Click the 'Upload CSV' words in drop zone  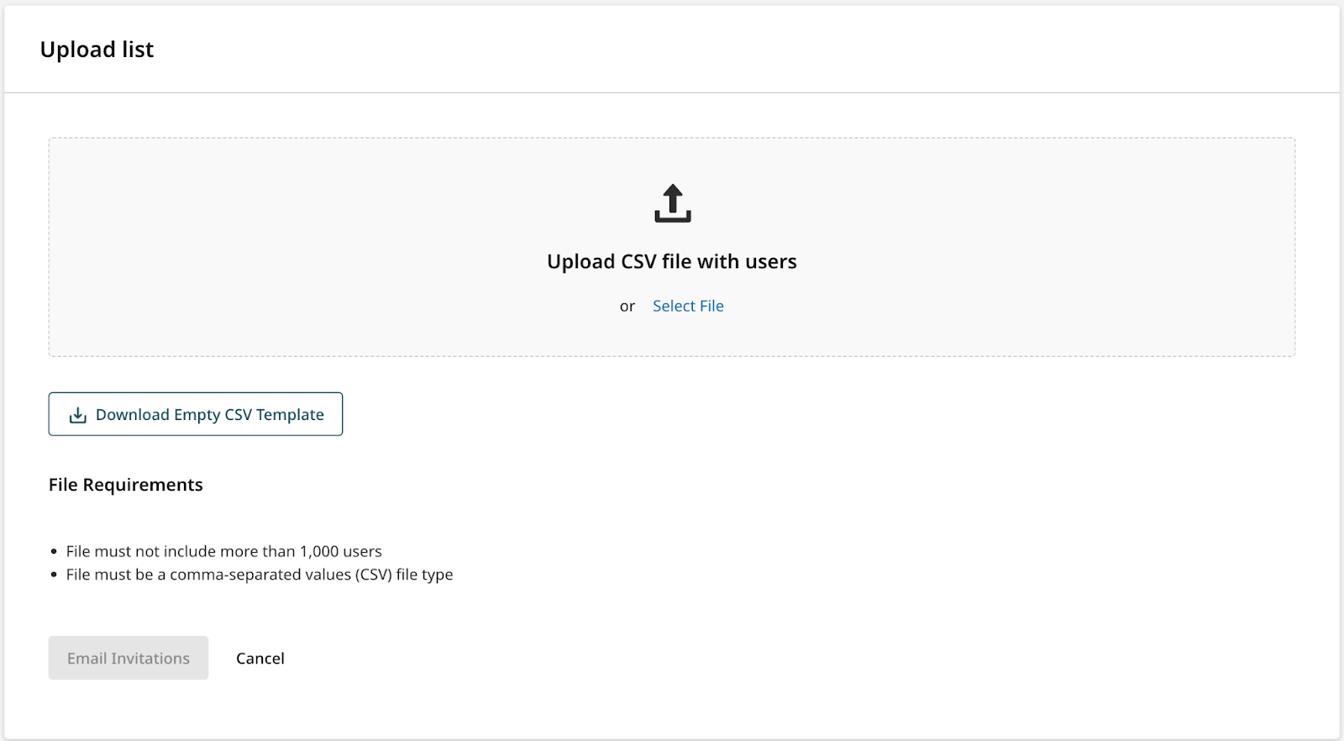(601, 261)
